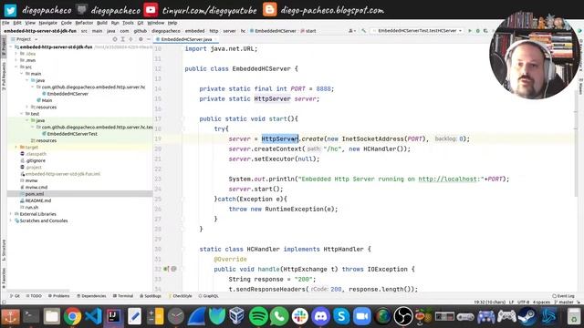Collapse the main folder in project tree

pos(22,74)
